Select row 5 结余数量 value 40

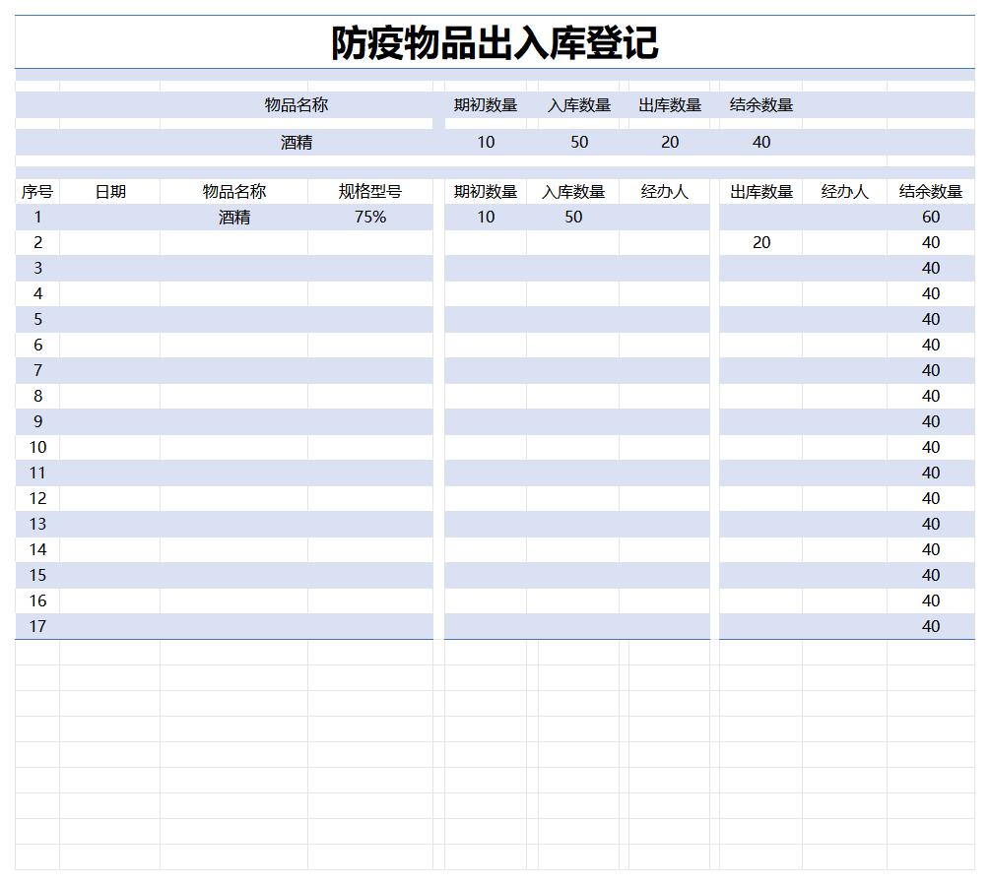pyautogui.click(x=931, y=319)
